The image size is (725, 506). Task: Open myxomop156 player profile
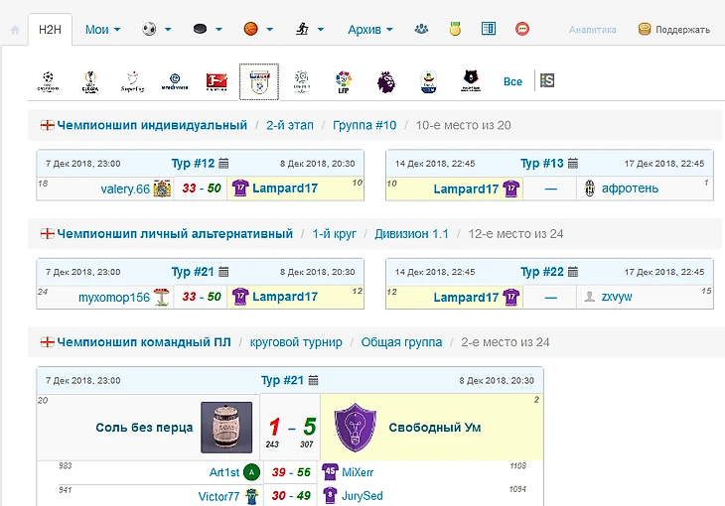(114, 297)
